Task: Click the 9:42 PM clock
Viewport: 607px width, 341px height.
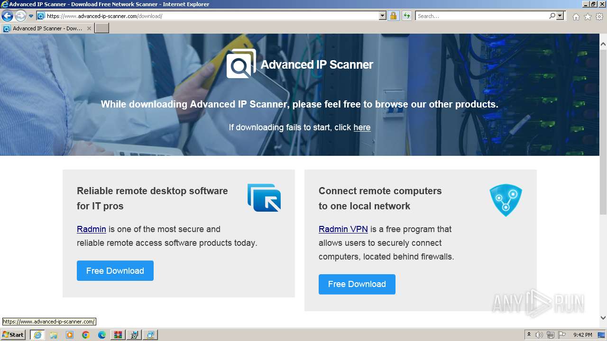Action: pos(582,335)
